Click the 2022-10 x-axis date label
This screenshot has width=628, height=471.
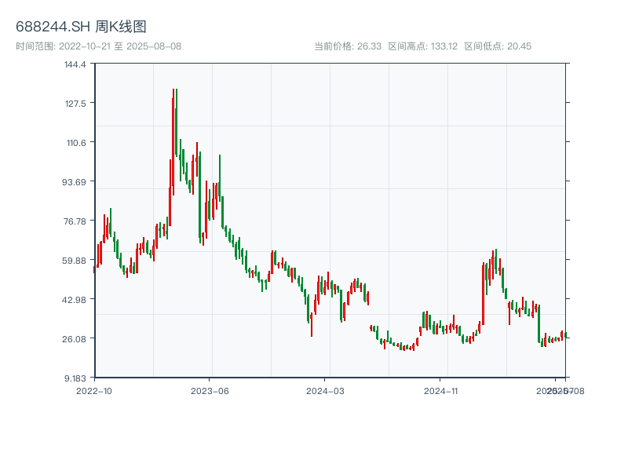tap(94, 390)
